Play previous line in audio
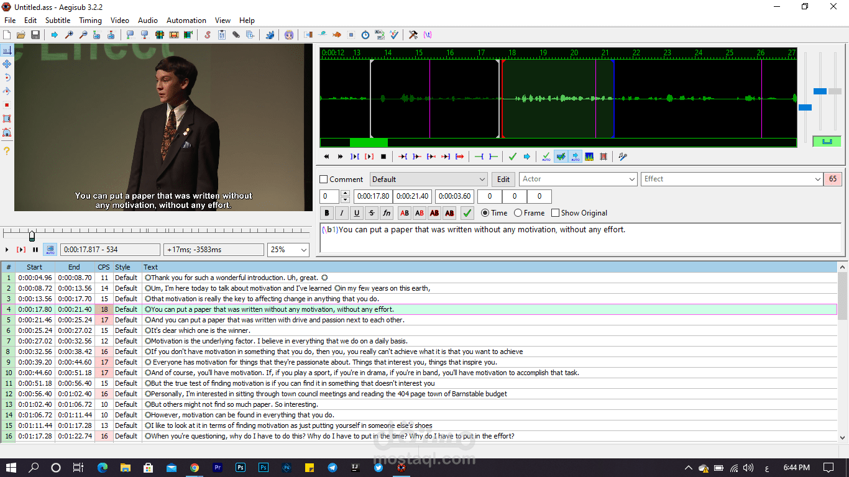This screenshot has width=849, height=477. (x=326, y=157)
